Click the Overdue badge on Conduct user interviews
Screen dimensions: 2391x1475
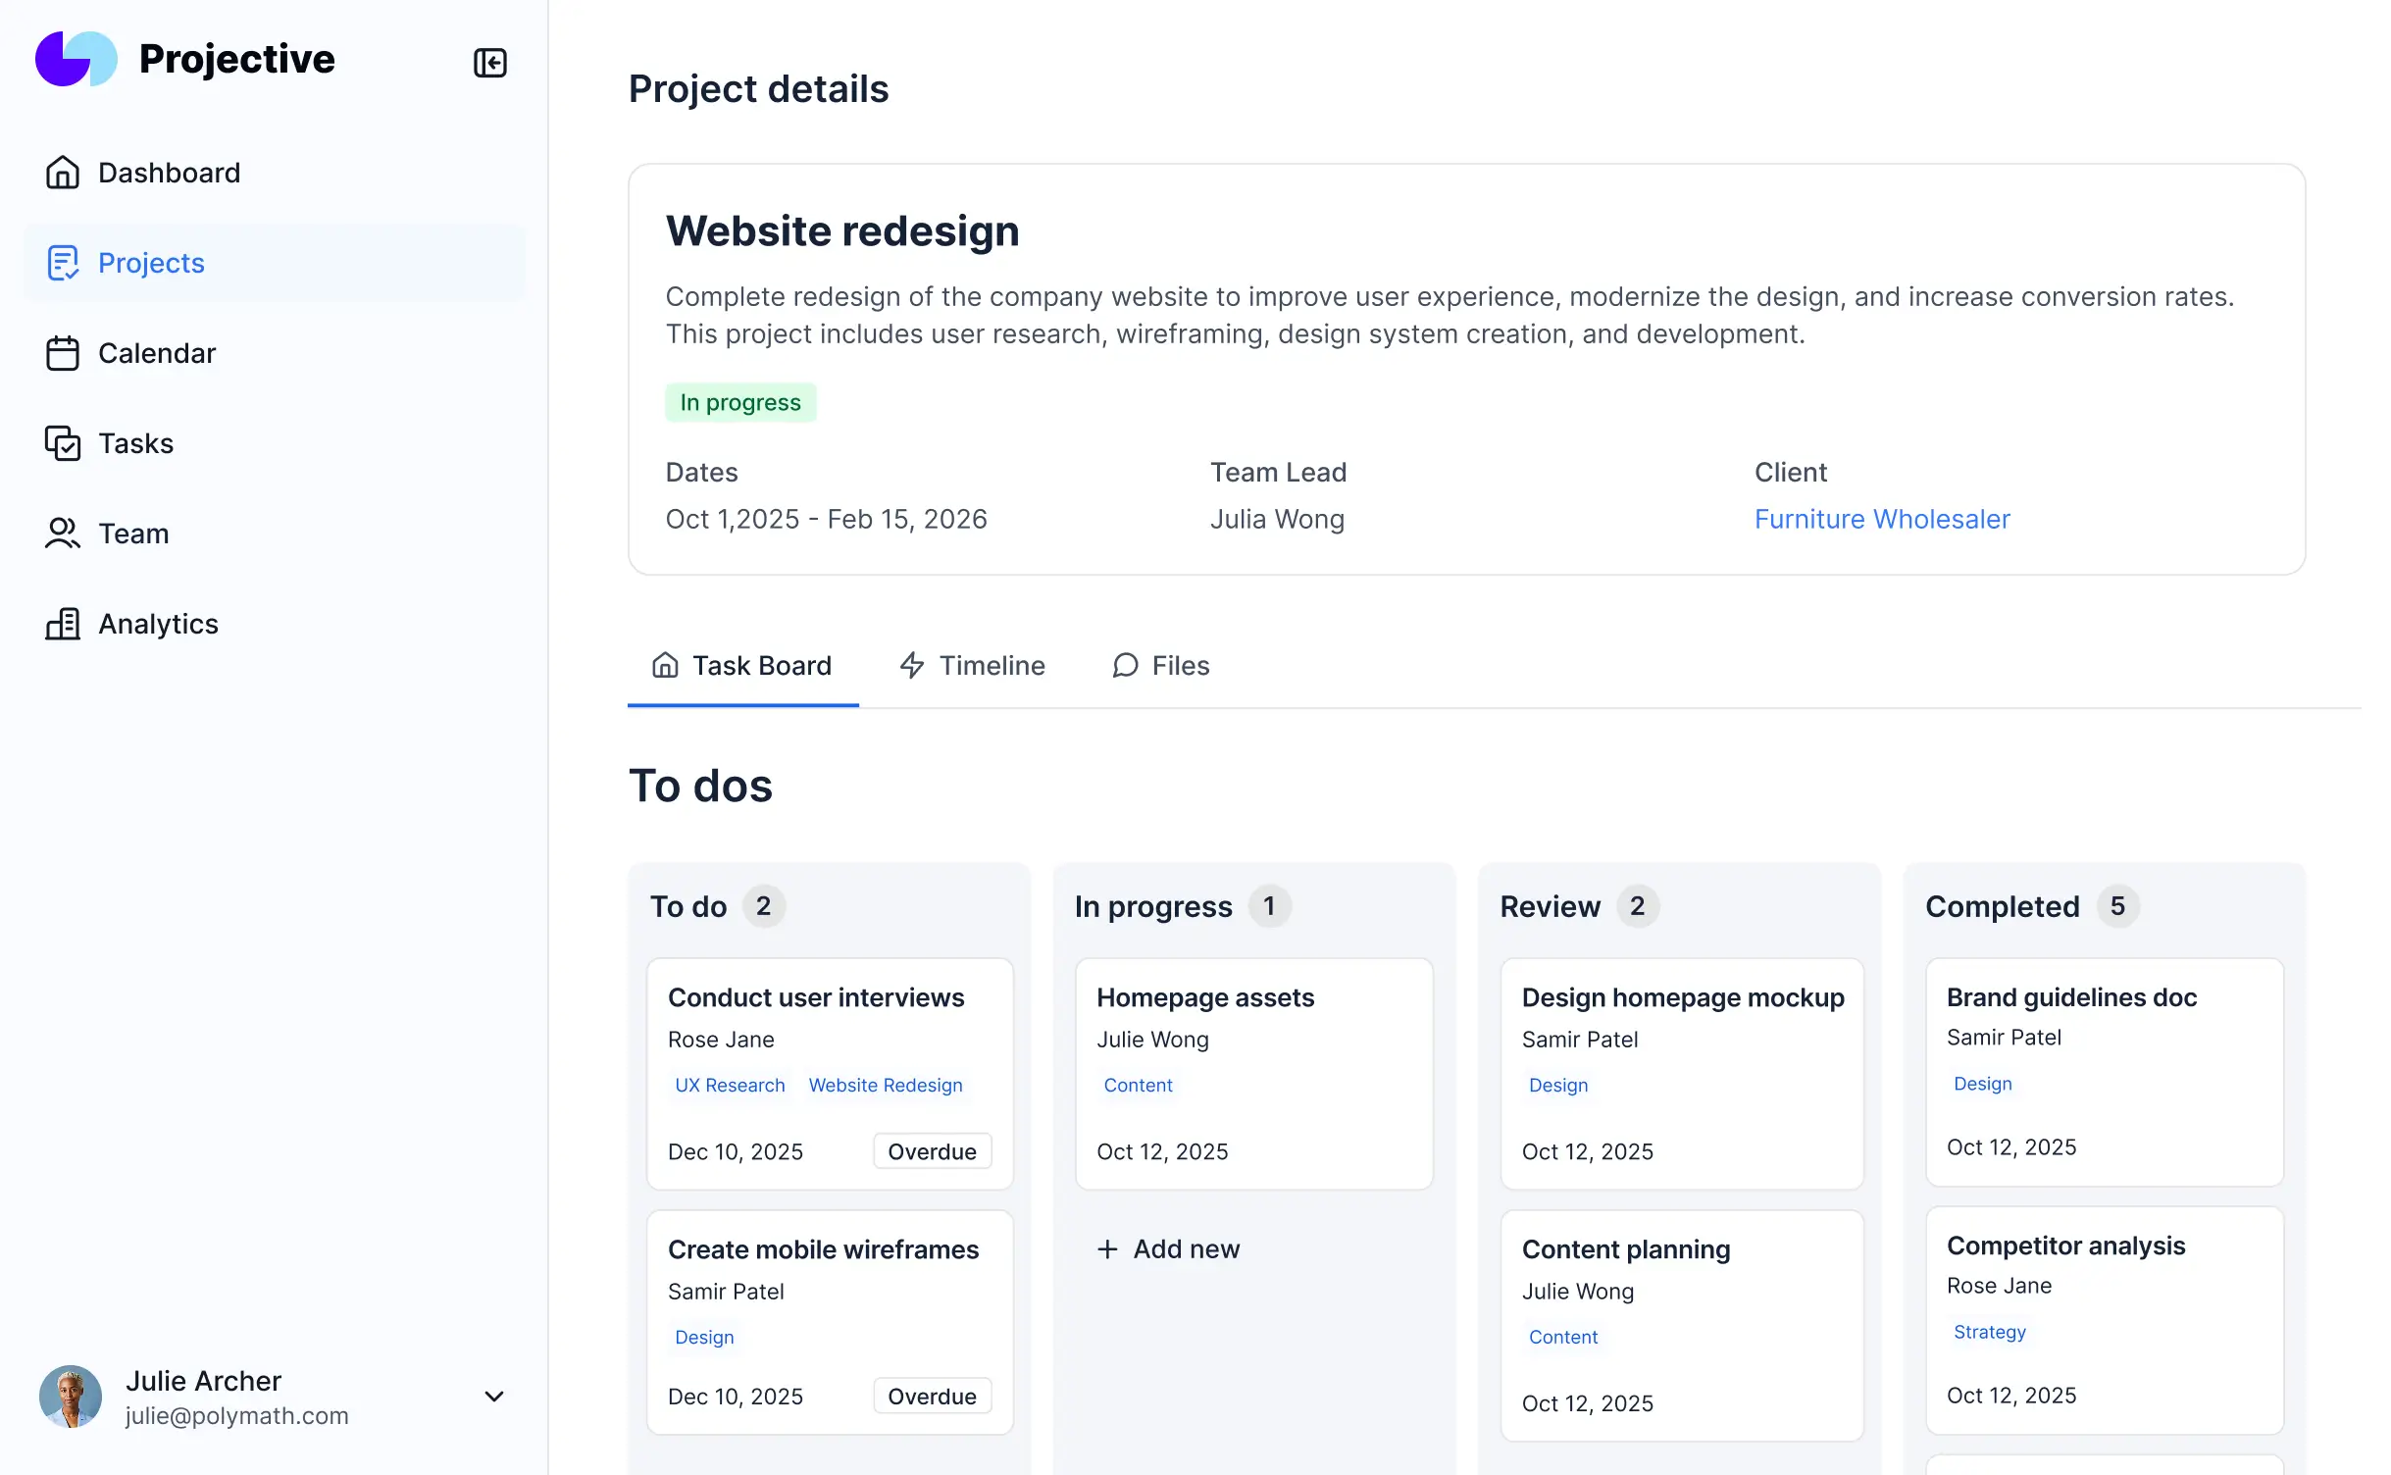point(931,1150)
